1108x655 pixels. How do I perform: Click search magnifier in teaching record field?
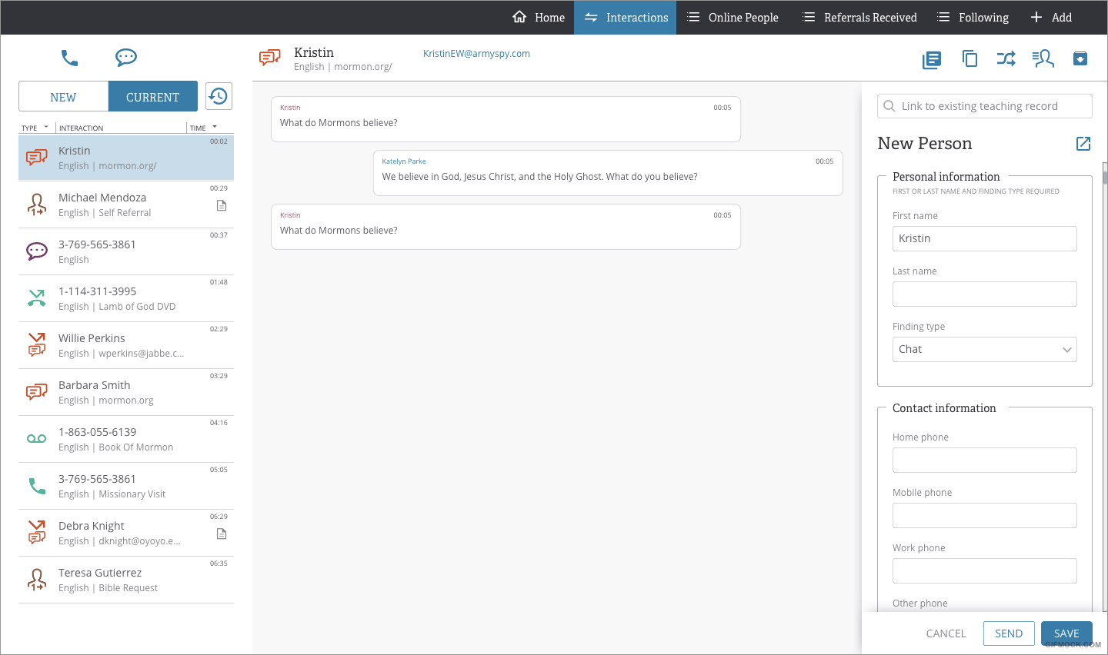[x=889, y=106]
